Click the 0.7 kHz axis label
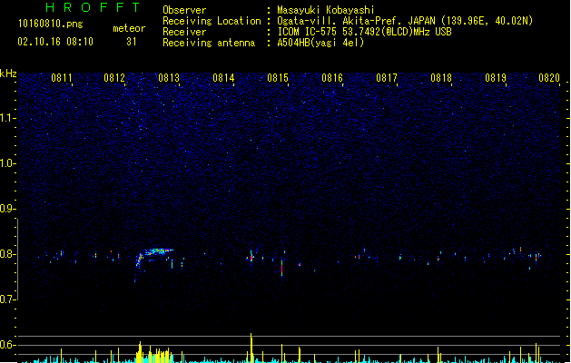Viewport: 571px width, 363px height. point(7,299)
